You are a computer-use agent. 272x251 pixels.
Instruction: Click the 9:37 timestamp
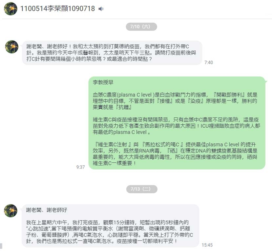[x=80, y=167]
